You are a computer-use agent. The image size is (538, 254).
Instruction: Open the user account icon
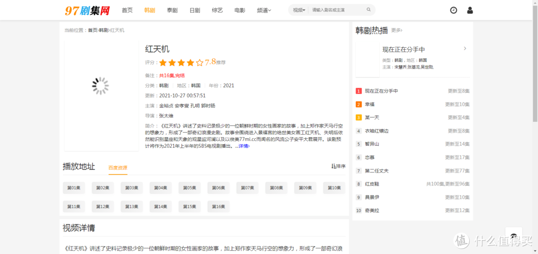pos(470,10)
